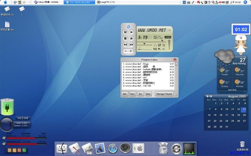This screenshot has width=251, height=156.
Task: Select playlist track 9 '100 100'
Action: [148, 86]
